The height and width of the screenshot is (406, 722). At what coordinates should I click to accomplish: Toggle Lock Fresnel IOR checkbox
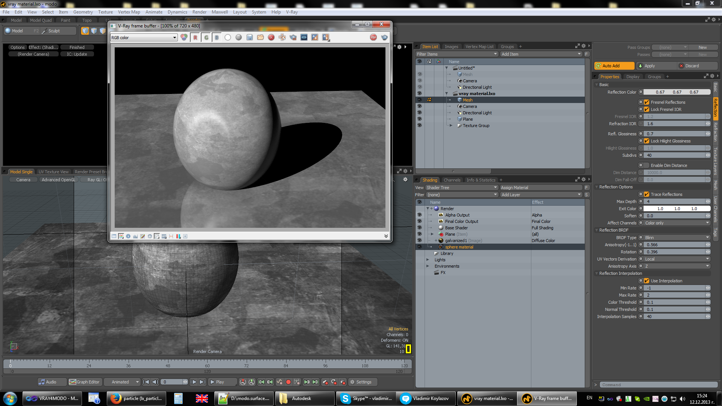point(647,109)
